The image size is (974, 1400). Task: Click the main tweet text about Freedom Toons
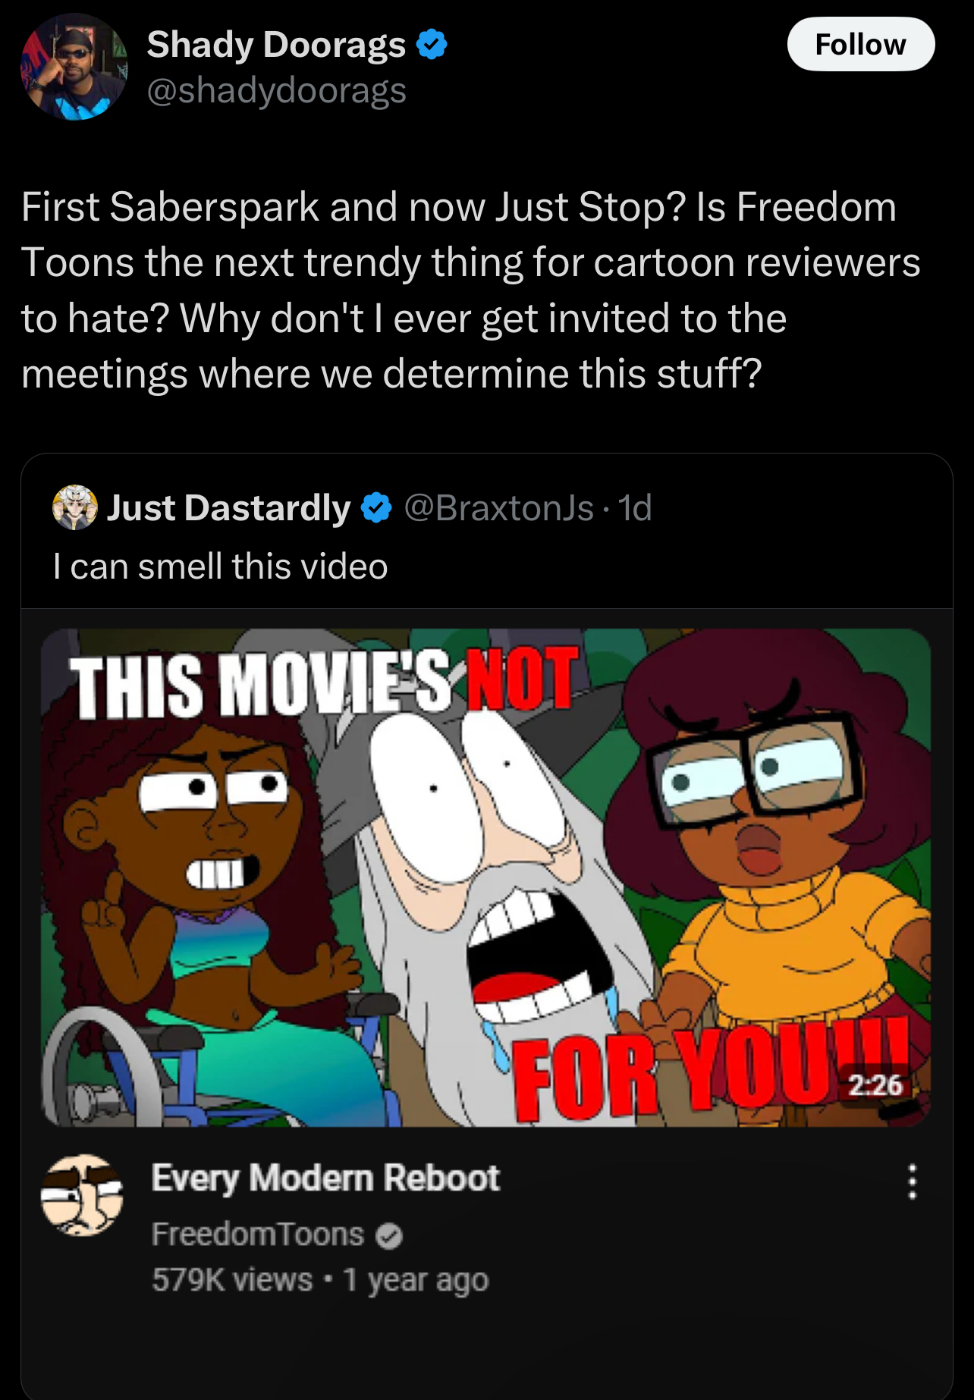pos(470,290)
